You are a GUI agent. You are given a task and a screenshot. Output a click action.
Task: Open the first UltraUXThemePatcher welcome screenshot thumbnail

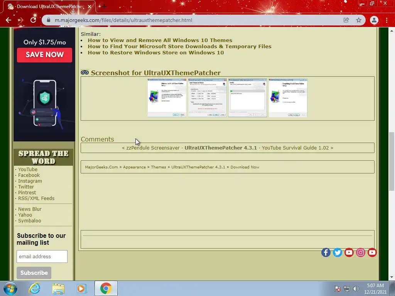(167, 98)
